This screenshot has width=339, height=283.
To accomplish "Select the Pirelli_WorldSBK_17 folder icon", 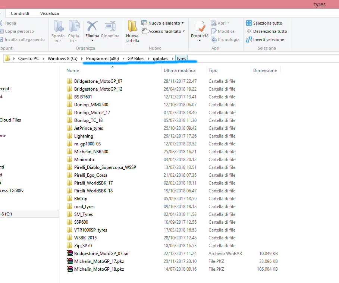I will coord(69,183).
